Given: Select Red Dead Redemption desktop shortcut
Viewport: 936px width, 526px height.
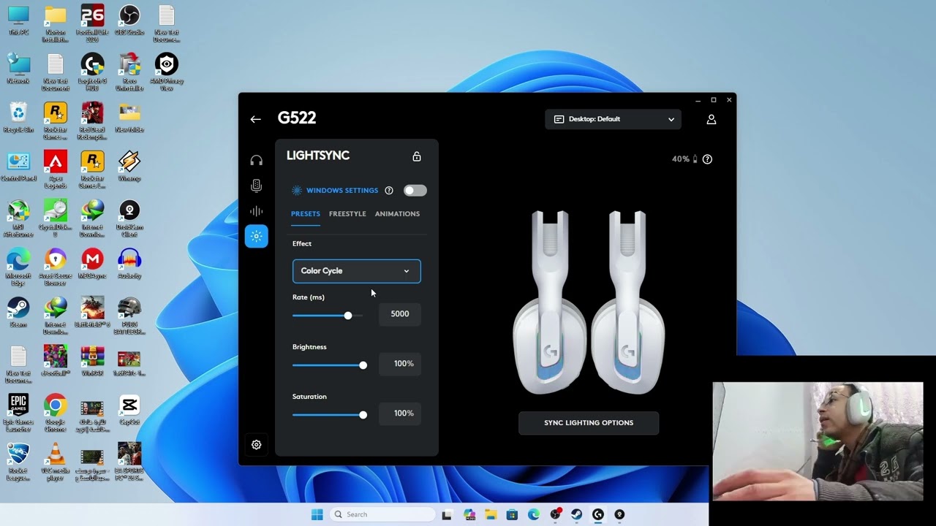Looking at the screenshot, I should pos(92,121).
